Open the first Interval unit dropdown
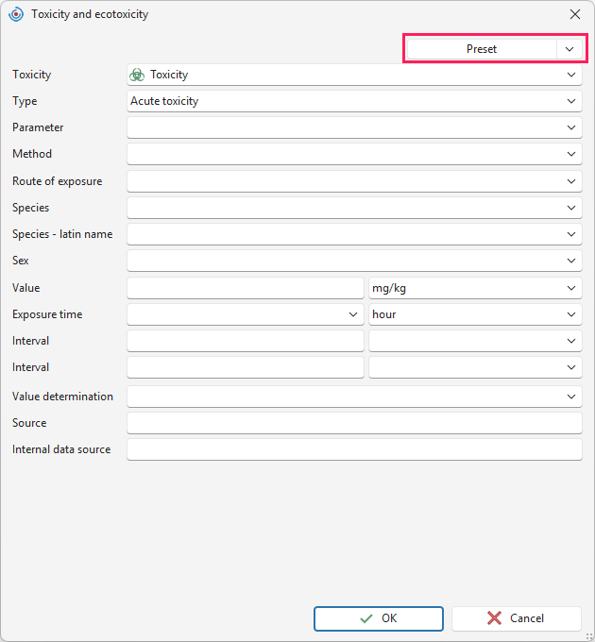This screenshot has height=642, width=595. [475, 341]
